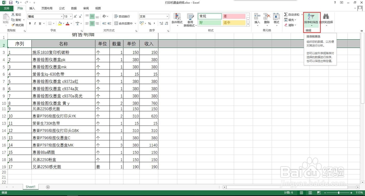
Task: Toggle center horizontal alignment
Action: point(92,23)
